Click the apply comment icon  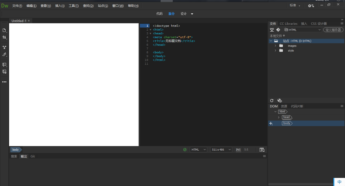[4, 65]
